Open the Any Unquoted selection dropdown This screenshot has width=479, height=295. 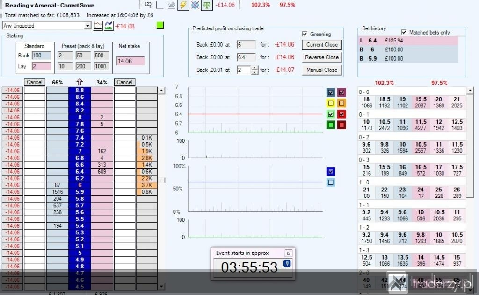(x=87, y=26)
